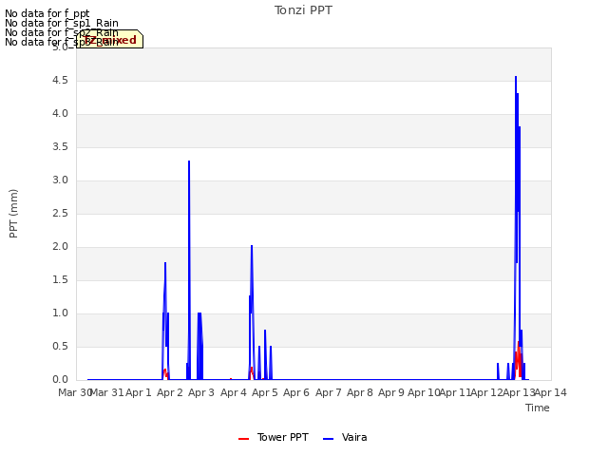Click the 3.5 y-axis tick label
This screenshot has height=456, width=608.
tap(60, 147)
